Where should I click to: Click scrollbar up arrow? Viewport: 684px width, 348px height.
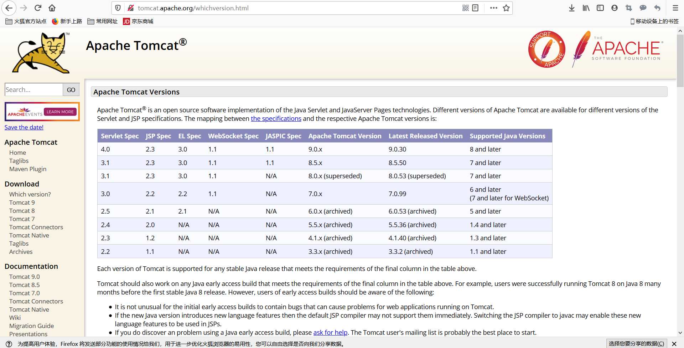tap(680, 31)
